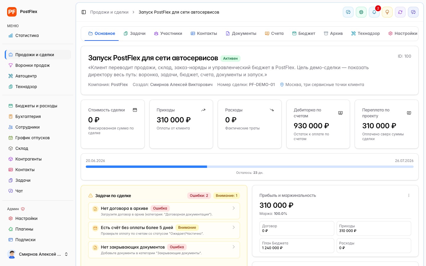Switch to the Технадзор tab
Viewport: 426px width, 266px height.
[x=365, y=33]
